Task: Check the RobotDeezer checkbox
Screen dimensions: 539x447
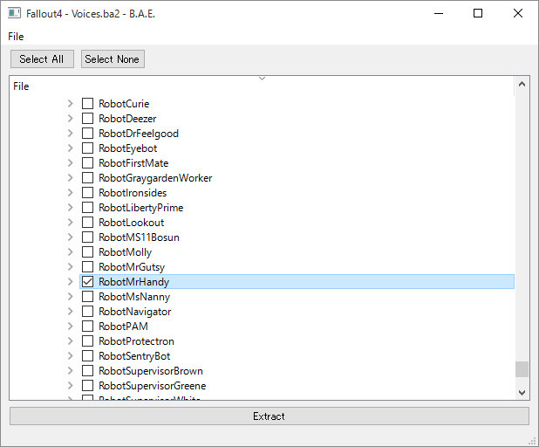Action: click(88, 119)
